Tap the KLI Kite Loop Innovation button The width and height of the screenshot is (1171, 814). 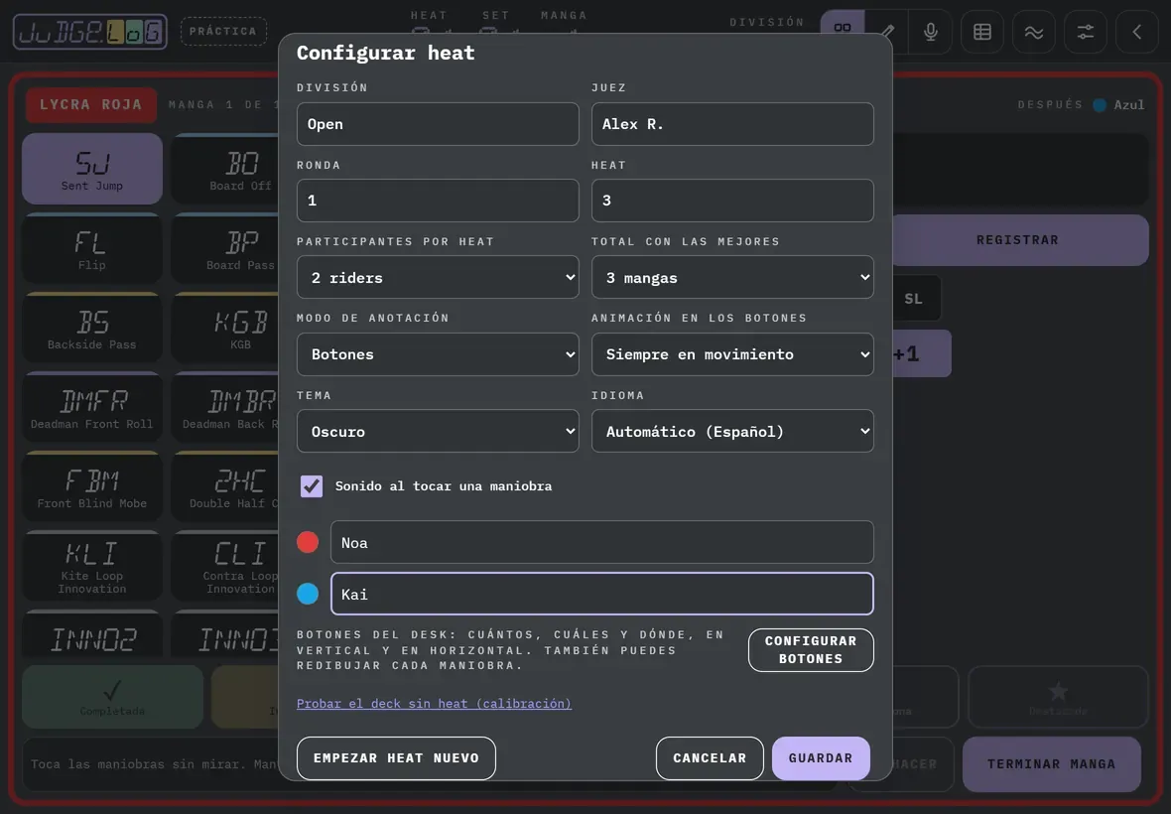point(92,567)
